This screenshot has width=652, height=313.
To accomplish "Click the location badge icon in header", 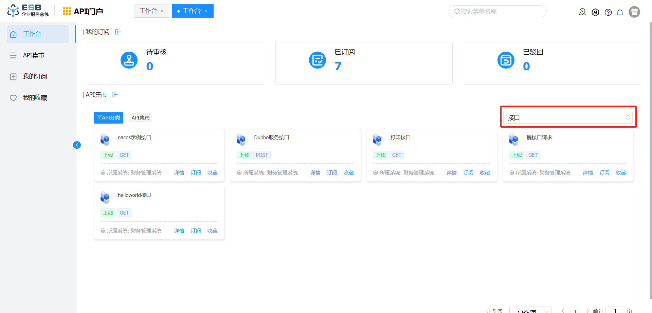I will pos(582,12).
